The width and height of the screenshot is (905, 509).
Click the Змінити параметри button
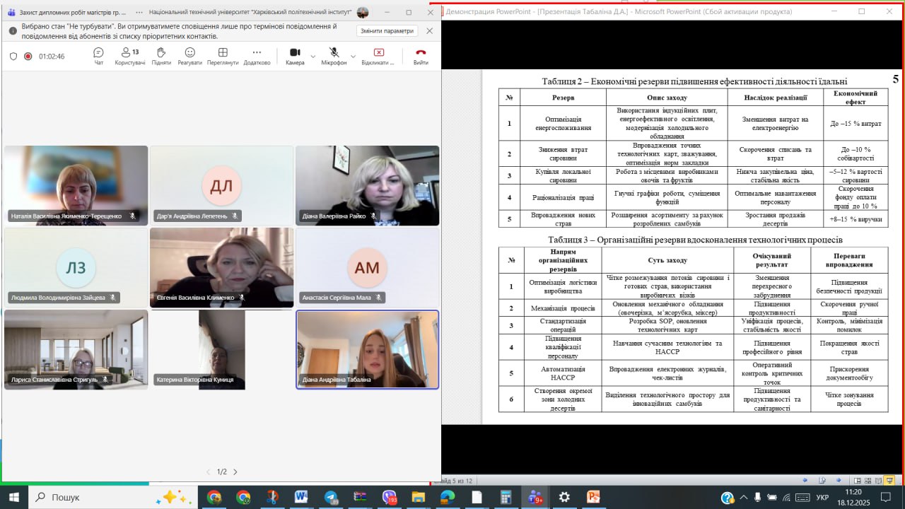pyautogui.click(x=386, y=31)
